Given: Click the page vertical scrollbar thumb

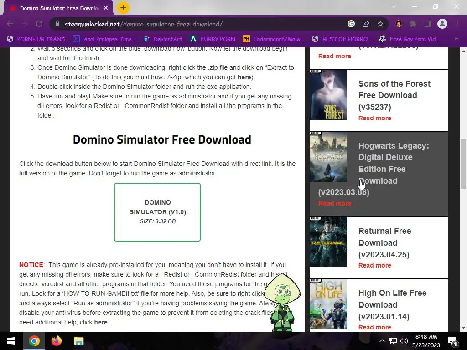Looking at the screenshot, I should [x=463, y=164].
